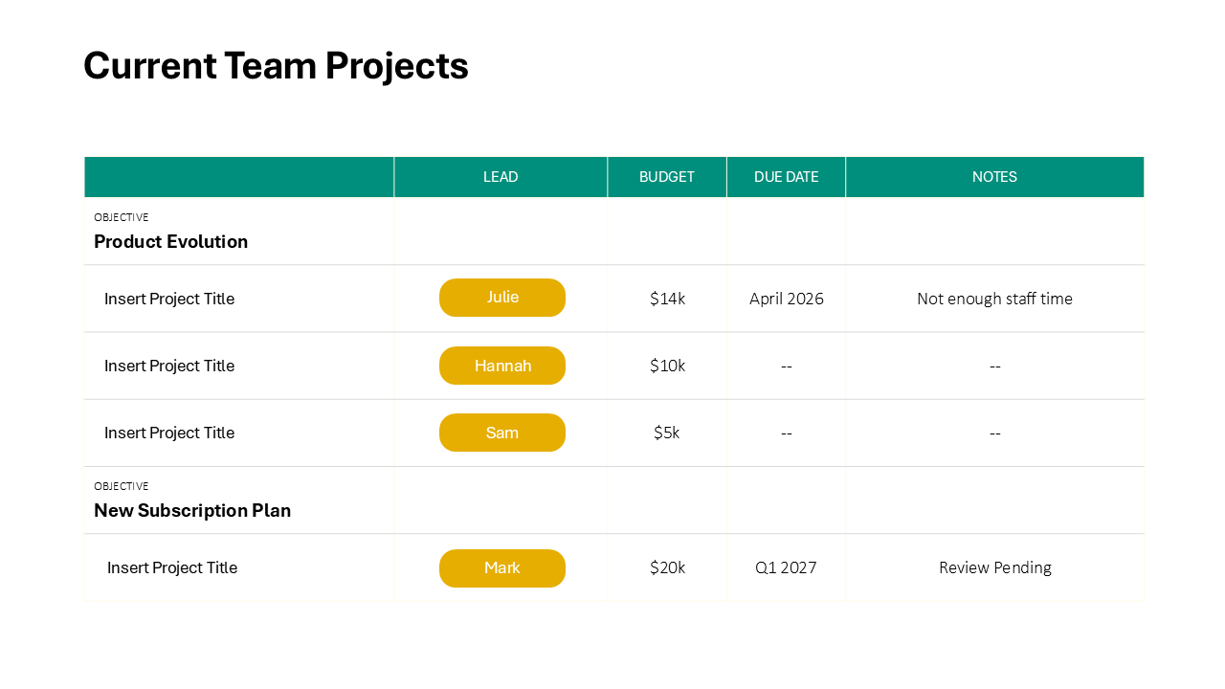Click the $10k budget cell

coord(666,366)
